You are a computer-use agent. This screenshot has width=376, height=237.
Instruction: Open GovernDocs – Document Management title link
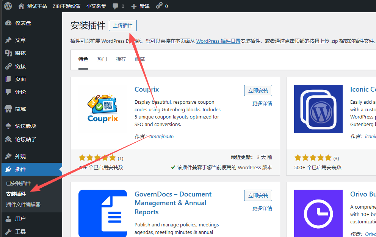pos(173,203)
